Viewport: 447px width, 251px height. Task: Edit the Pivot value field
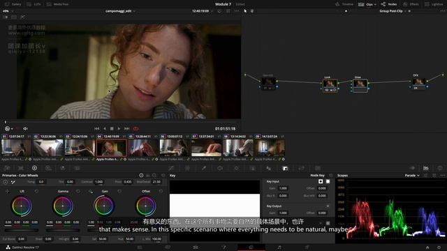128,182
